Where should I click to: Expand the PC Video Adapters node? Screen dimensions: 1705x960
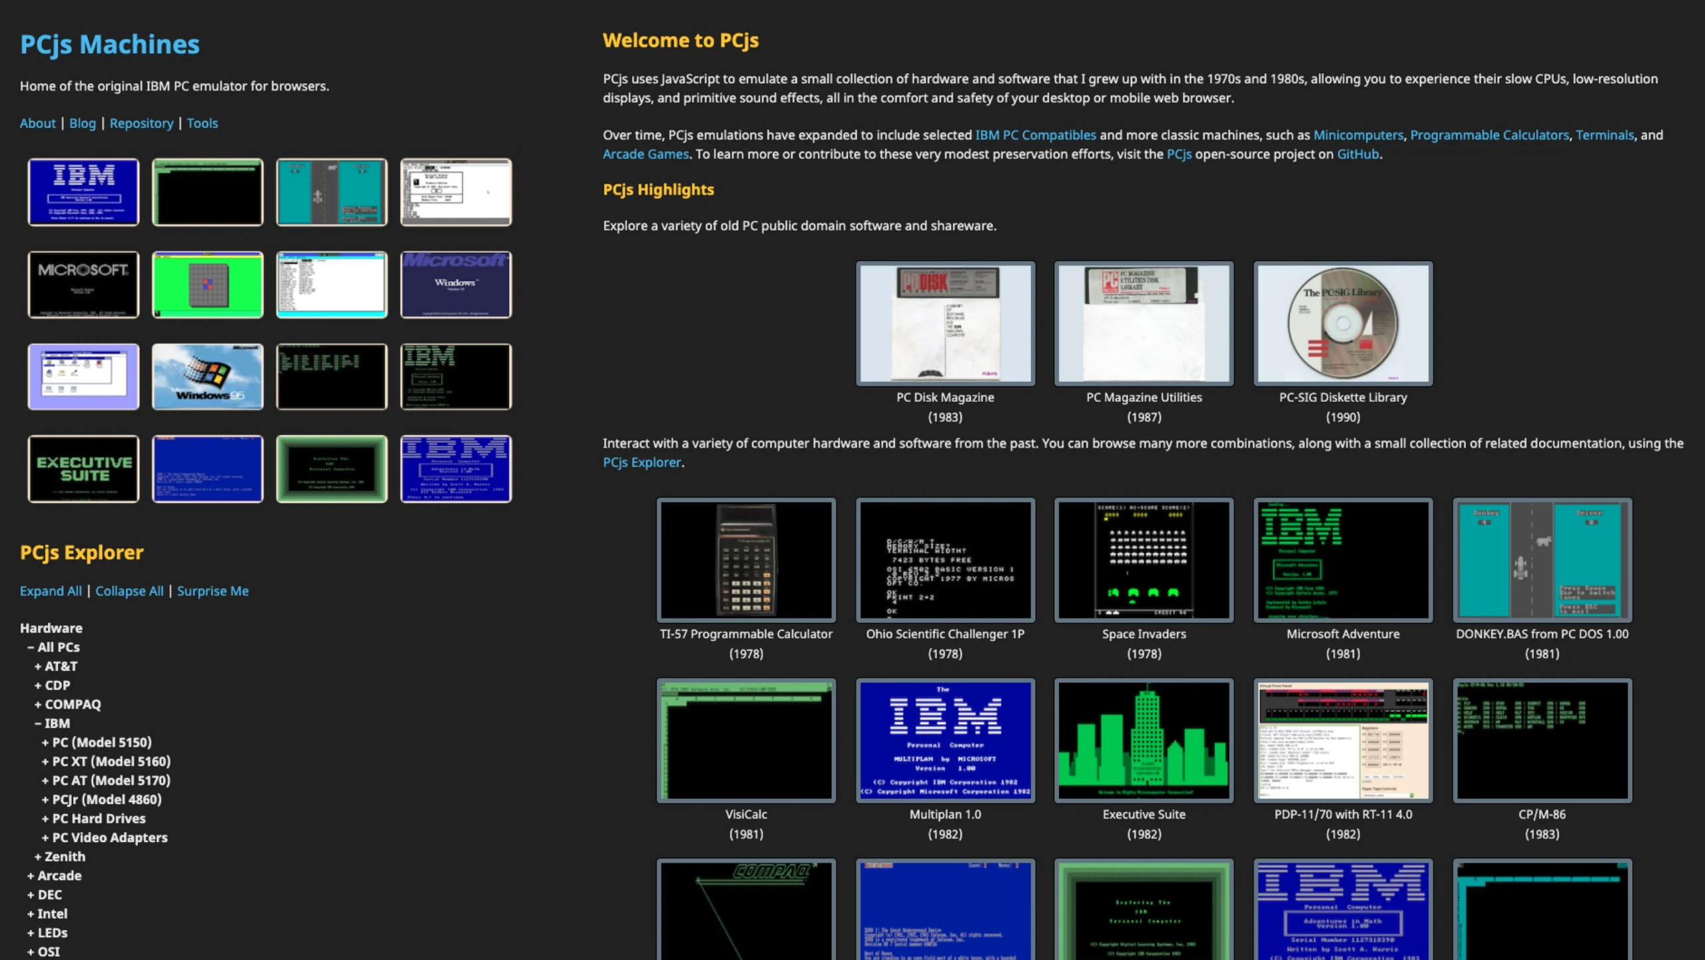point(105,837)
